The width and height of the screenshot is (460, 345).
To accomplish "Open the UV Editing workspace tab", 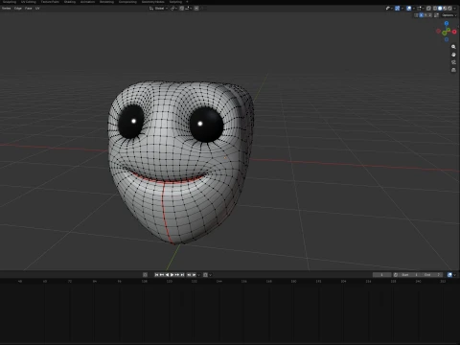I will [x=29, y=2].
